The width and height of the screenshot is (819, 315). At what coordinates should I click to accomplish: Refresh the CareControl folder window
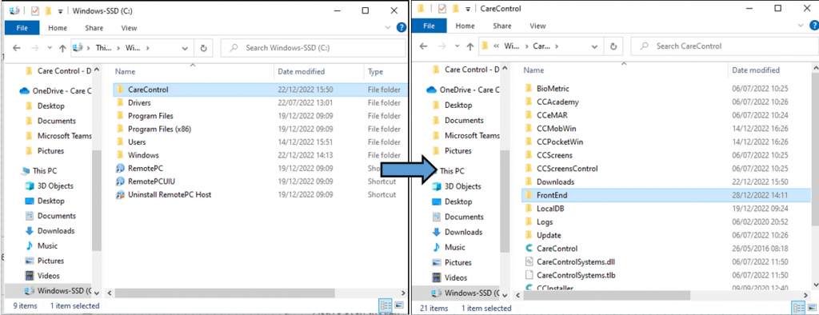tap(613, 46)
